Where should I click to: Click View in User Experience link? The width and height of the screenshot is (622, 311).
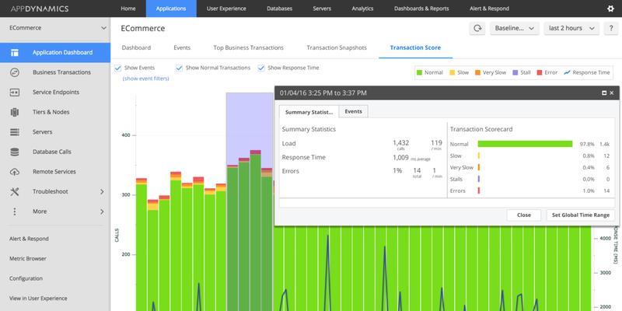(38, 299)
